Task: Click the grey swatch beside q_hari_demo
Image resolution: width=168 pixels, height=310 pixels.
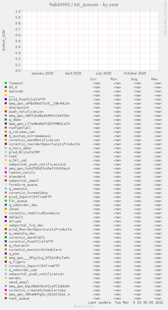Action: pyautogui.click(x=6, y=148)
